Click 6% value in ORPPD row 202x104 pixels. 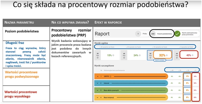(x=180, y=76)
